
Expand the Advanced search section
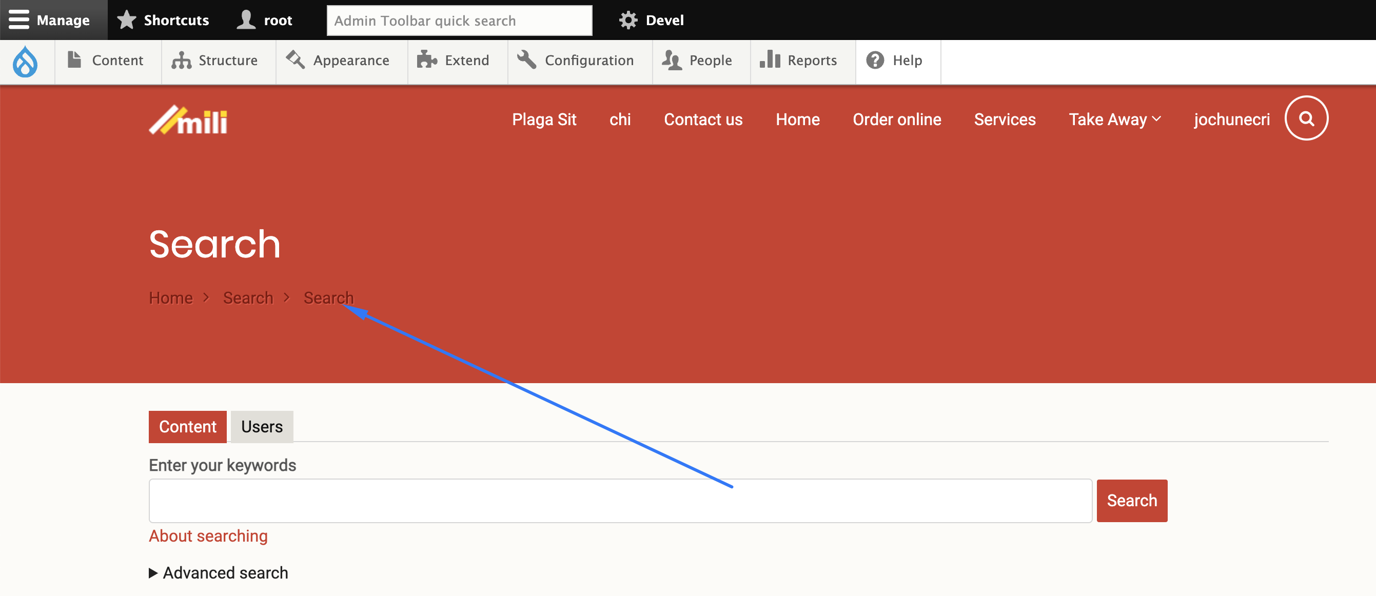click(x=219, y=572)
